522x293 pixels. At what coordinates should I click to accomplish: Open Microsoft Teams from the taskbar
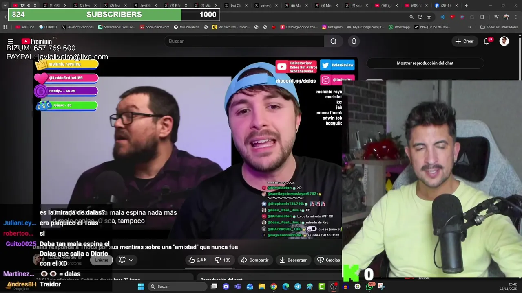tap(238, 286)
